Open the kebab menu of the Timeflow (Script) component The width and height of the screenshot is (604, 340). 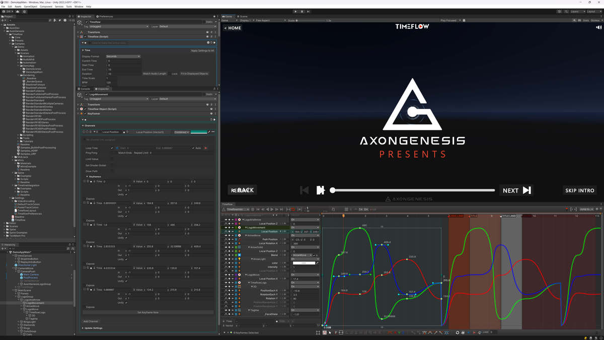pyautogui.click(x=215, y=37)
